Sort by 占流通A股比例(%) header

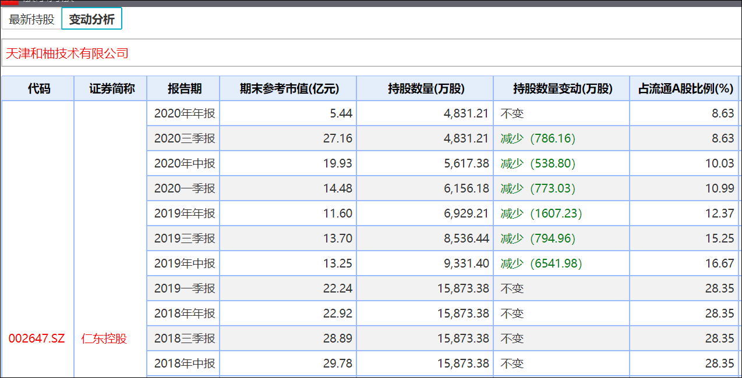685,88
